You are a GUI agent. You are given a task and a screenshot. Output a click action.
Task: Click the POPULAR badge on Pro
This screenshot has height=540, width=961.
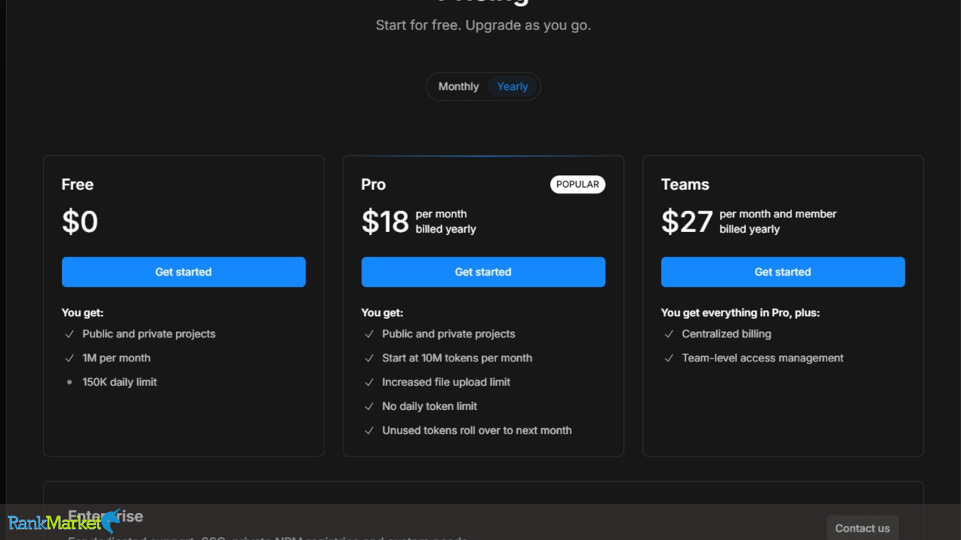(x=578, y=184)
